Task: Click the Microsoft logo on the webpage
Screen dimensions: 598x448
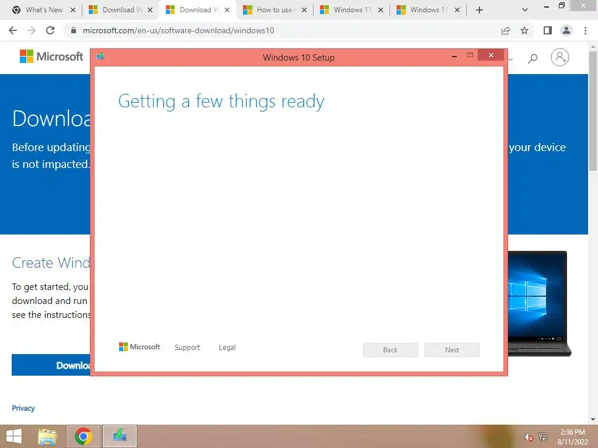Action: tap(51, 57)
